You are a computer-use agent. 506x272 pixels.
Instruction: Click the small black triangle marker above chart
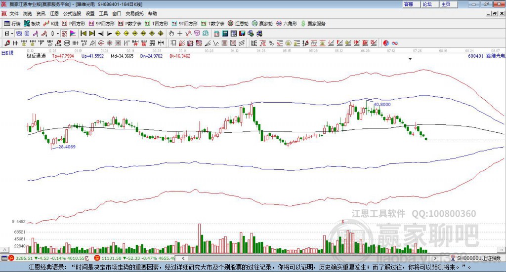coord(410,59)
